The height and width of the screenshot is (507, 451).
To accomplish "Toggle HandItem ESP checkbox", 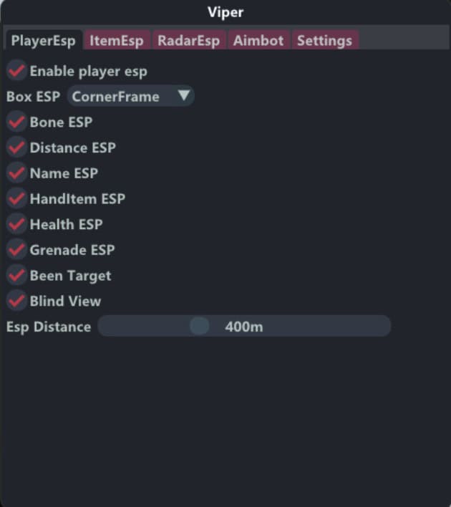I will pos(16,199).
